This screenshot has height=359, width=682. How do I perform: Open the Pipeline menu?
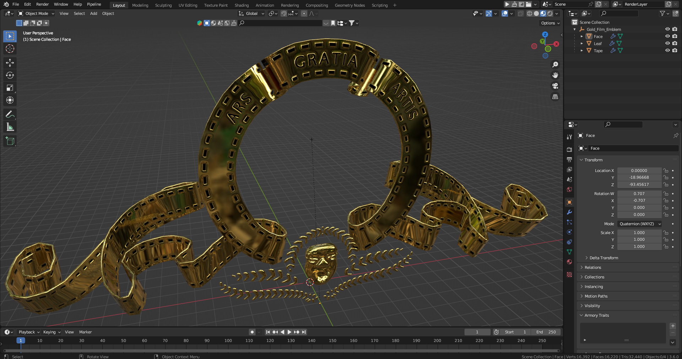tap(94, 4)
